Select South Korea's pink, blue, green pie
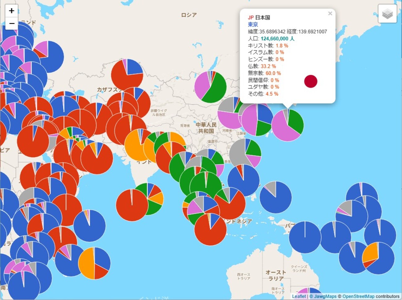 coord(257,120)
